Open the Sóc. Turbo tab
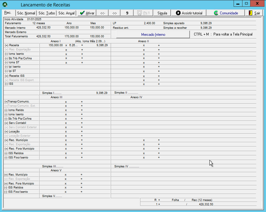Image resolution: width=266 pixels, height=212 pixels. point(46,13)
